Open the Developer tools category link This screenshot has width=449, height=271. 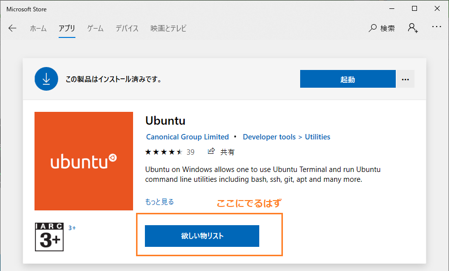269,137
